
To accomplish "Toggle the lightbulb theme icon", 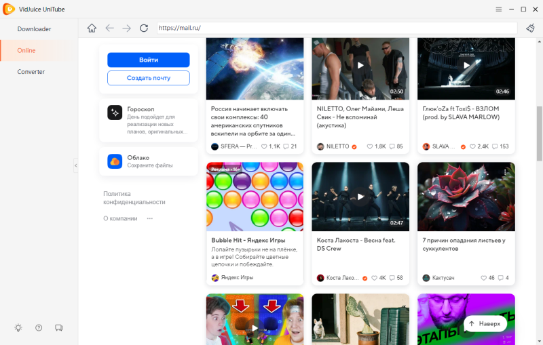I will pos(18,328).
